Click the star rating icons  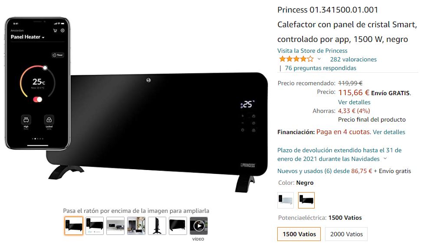coord(296,59)
